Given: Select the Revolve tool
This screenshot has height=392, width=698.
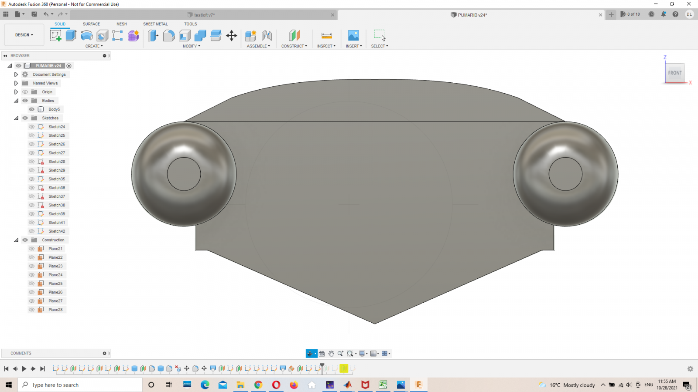Looking at the screenshot, I should [87, 35].
